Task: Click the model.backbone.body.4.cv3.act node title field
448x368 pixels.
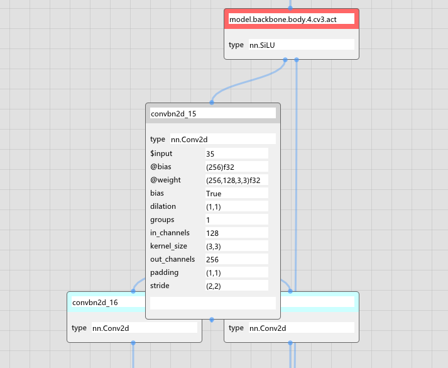Action: 292,19
